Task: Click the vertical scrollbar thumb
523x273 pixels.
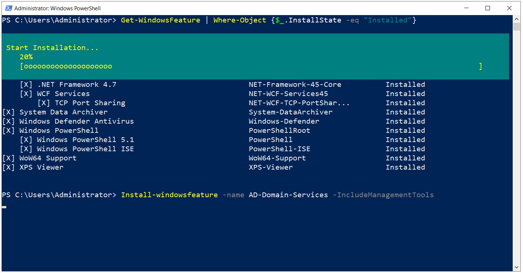Action: (516, 26)
